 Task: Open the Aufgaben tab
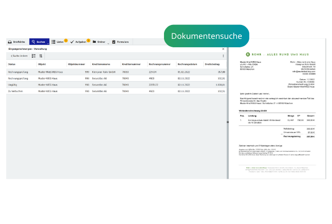tap(79, 42)
